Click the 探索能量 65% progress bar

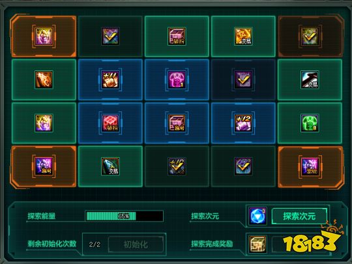coord(124,216)
